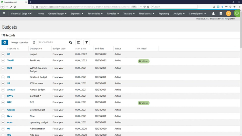The width and height of the screenshot is (242, 136).
Task: Expand the DEE scenario row
Action: [3, 102]
